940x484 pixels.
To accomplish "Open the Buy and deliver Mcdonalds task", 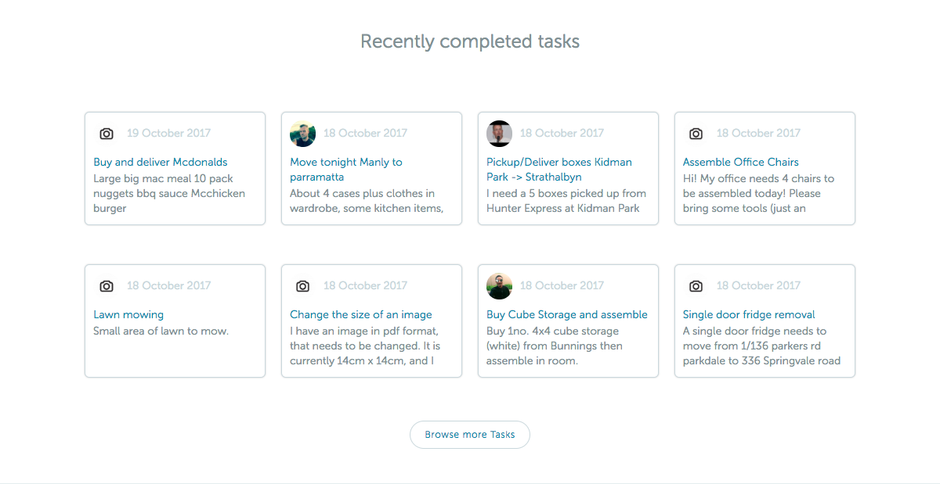I will 161,162.
